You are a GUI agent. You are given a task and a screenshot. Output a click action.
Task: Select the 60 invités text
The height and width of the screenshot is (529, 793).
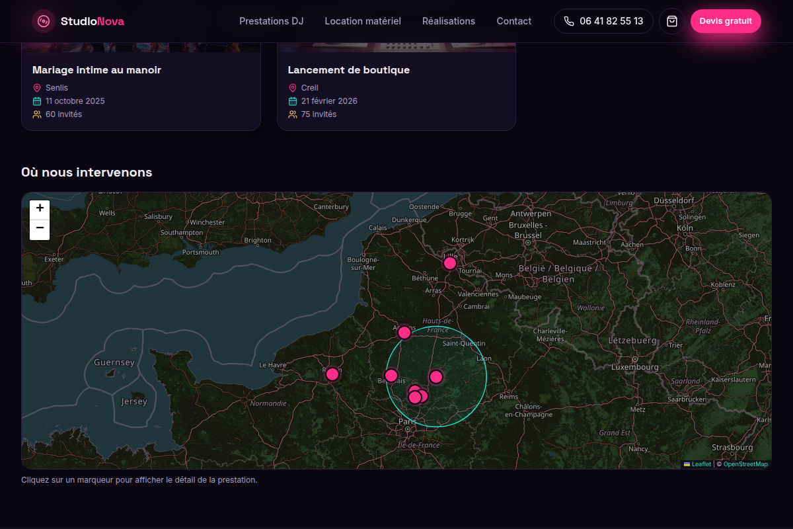click(64, 114)
